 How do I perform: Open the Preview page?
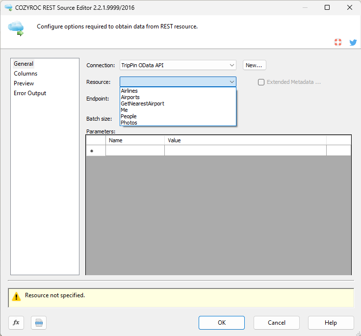24,83
